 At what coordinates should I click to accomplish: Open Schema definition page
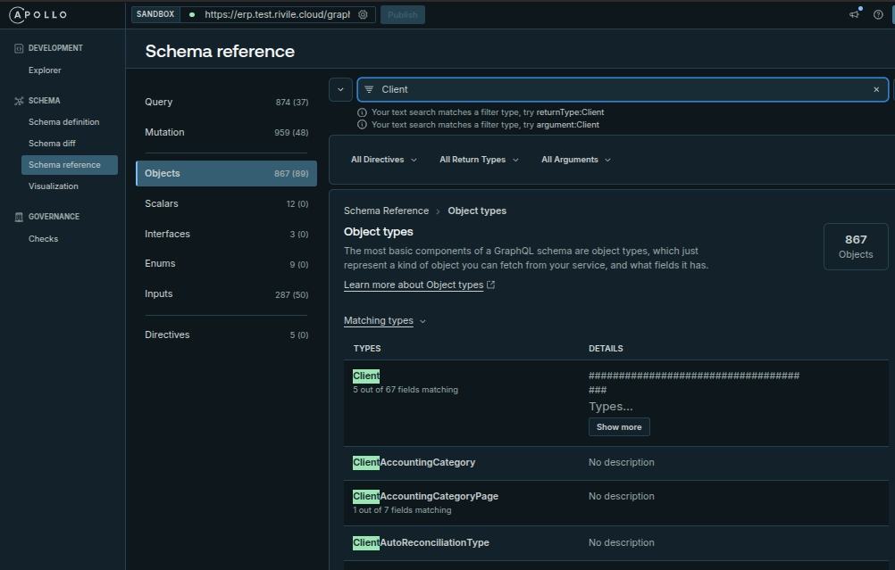[x=64, y=122]
